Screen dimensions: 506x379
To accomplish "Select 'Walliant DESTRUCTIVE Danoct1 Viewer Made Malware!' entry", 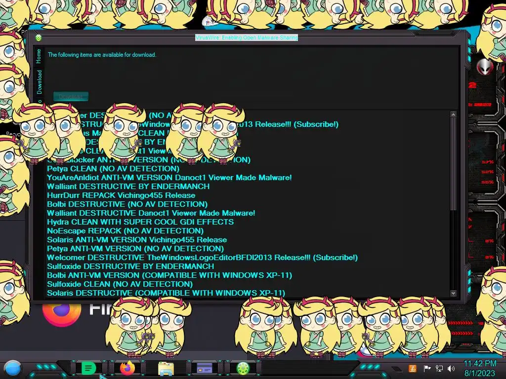I will (151, 213).
